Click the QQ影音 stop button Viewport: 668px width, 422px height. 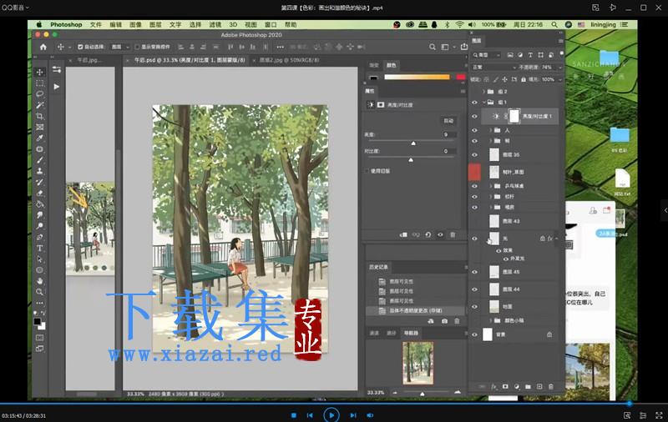point(294,415)
